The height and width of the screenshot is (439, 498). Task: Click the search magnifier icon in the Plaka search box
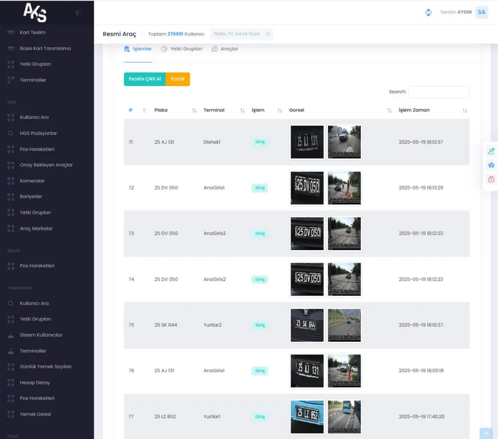[268, 34]
